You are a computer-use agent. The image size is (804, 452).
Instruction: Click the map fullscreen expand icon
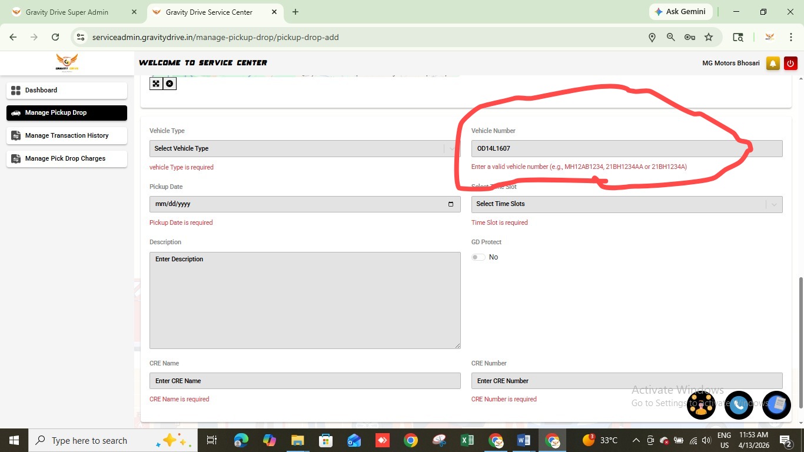(156, 84)
